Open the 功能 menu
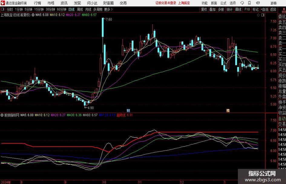The width and height of the screenshot is (286, 184). click(x=205, y=3)
